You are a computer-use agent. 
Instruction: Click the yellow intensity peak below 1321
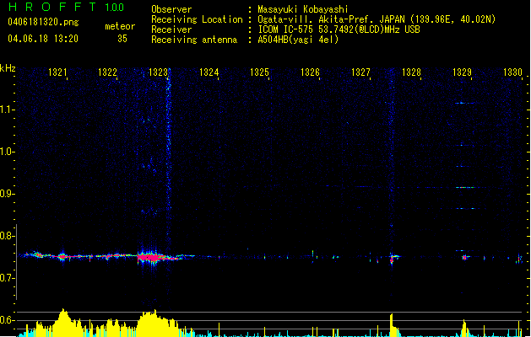tap(63, 322)
